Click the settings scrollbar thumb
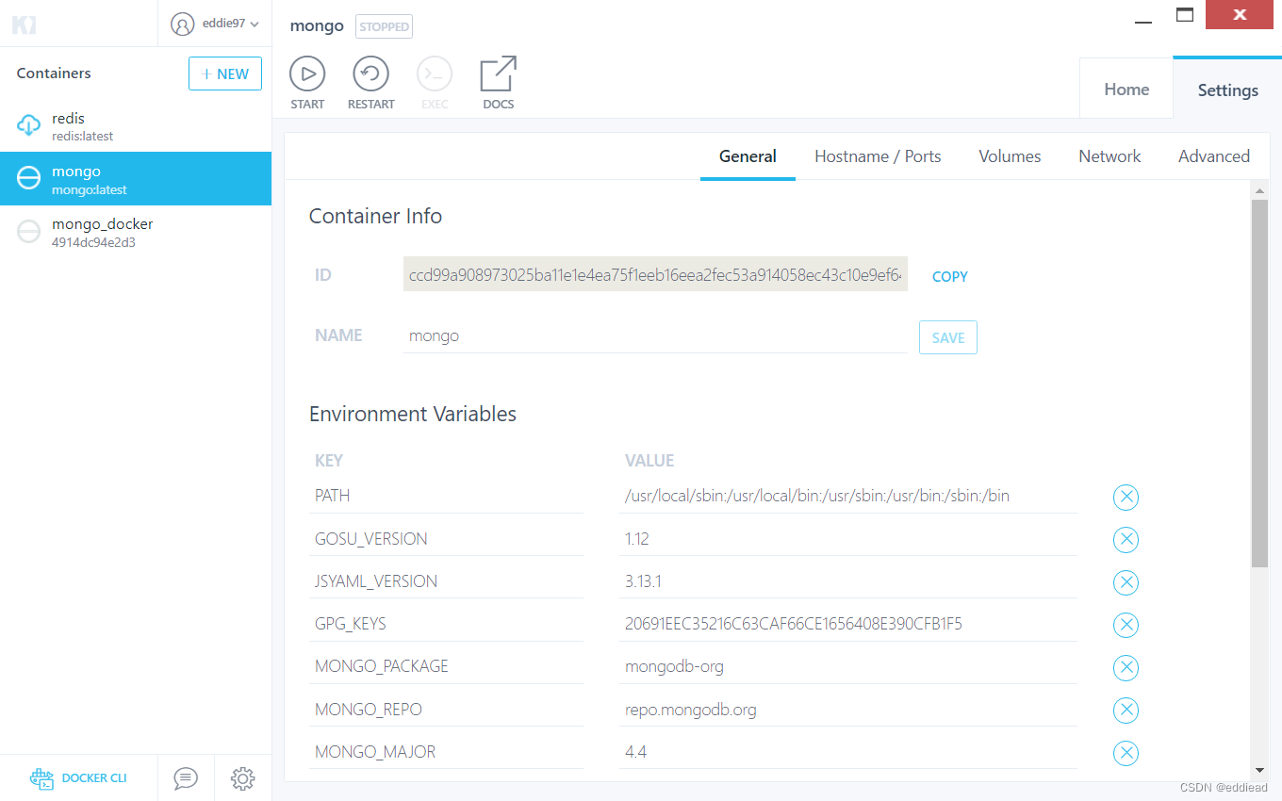Screen dimensions: 1282x801 [x=1259, y=384]
